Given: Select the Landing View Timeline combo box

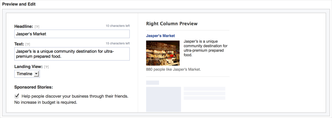Looking at the screenshot, I should point(27,74).
